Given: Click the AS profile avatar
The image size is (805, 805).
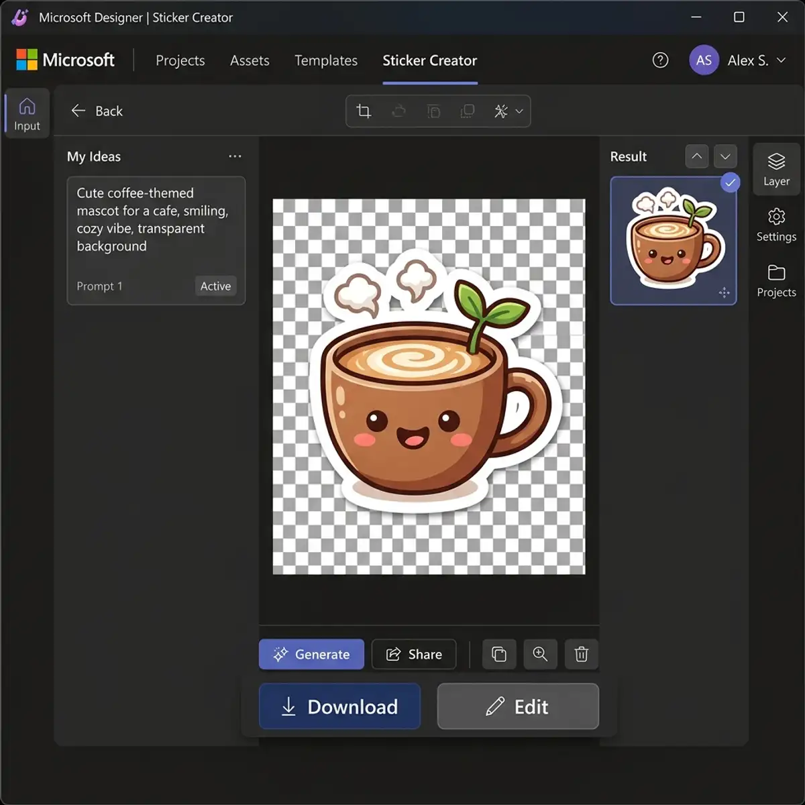Looking at the screenshot, I should click(x=704, y=60).
